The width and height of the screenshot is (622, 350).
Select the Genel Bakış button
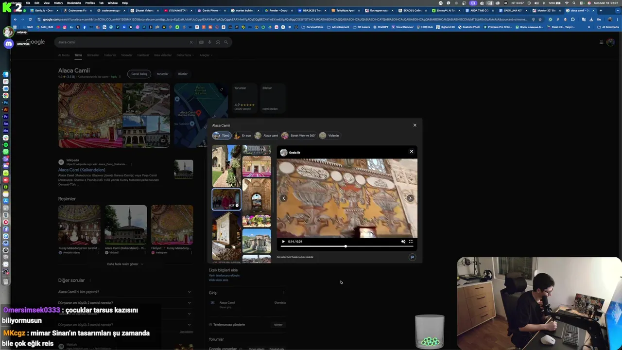coord(139,74)
